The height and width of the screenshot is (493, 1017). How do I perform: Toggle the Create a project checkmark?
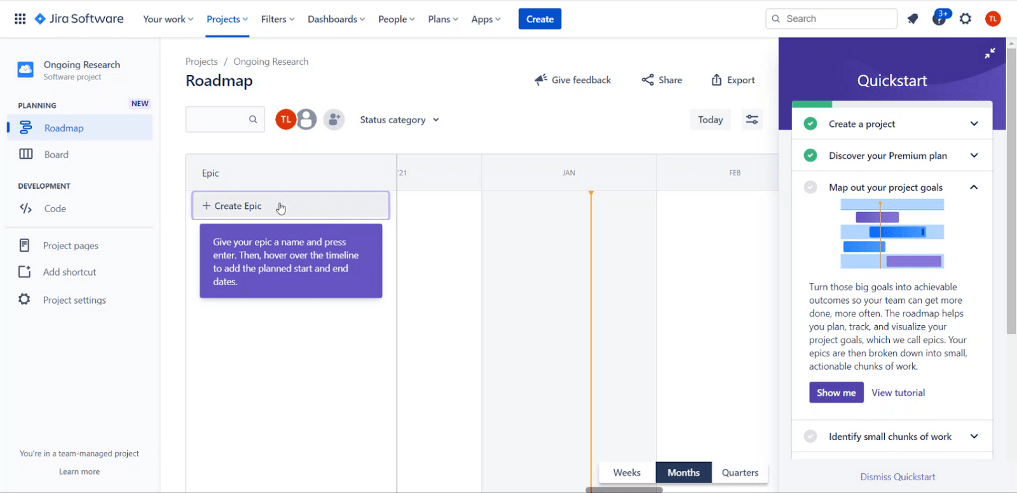click(x=810, y=124)
